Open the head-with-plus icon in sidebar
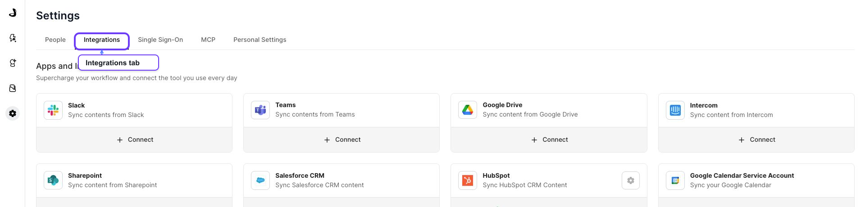Screen dimensions: 865x207 [13, 63]
